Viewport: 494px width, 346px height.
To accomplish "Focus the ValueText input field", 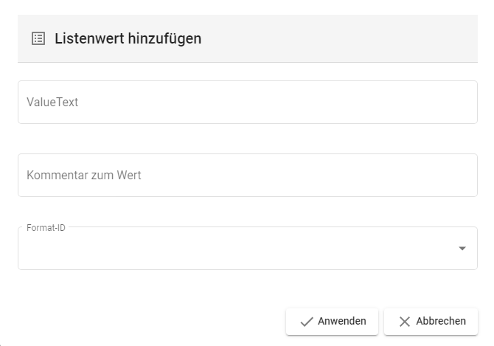I will (x=247, y=103).
